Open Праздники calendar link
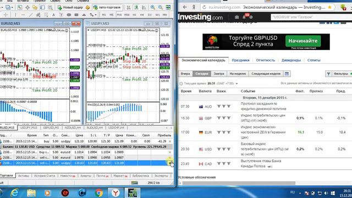Screen dimensions: 352x198 [x=240, y=60]
